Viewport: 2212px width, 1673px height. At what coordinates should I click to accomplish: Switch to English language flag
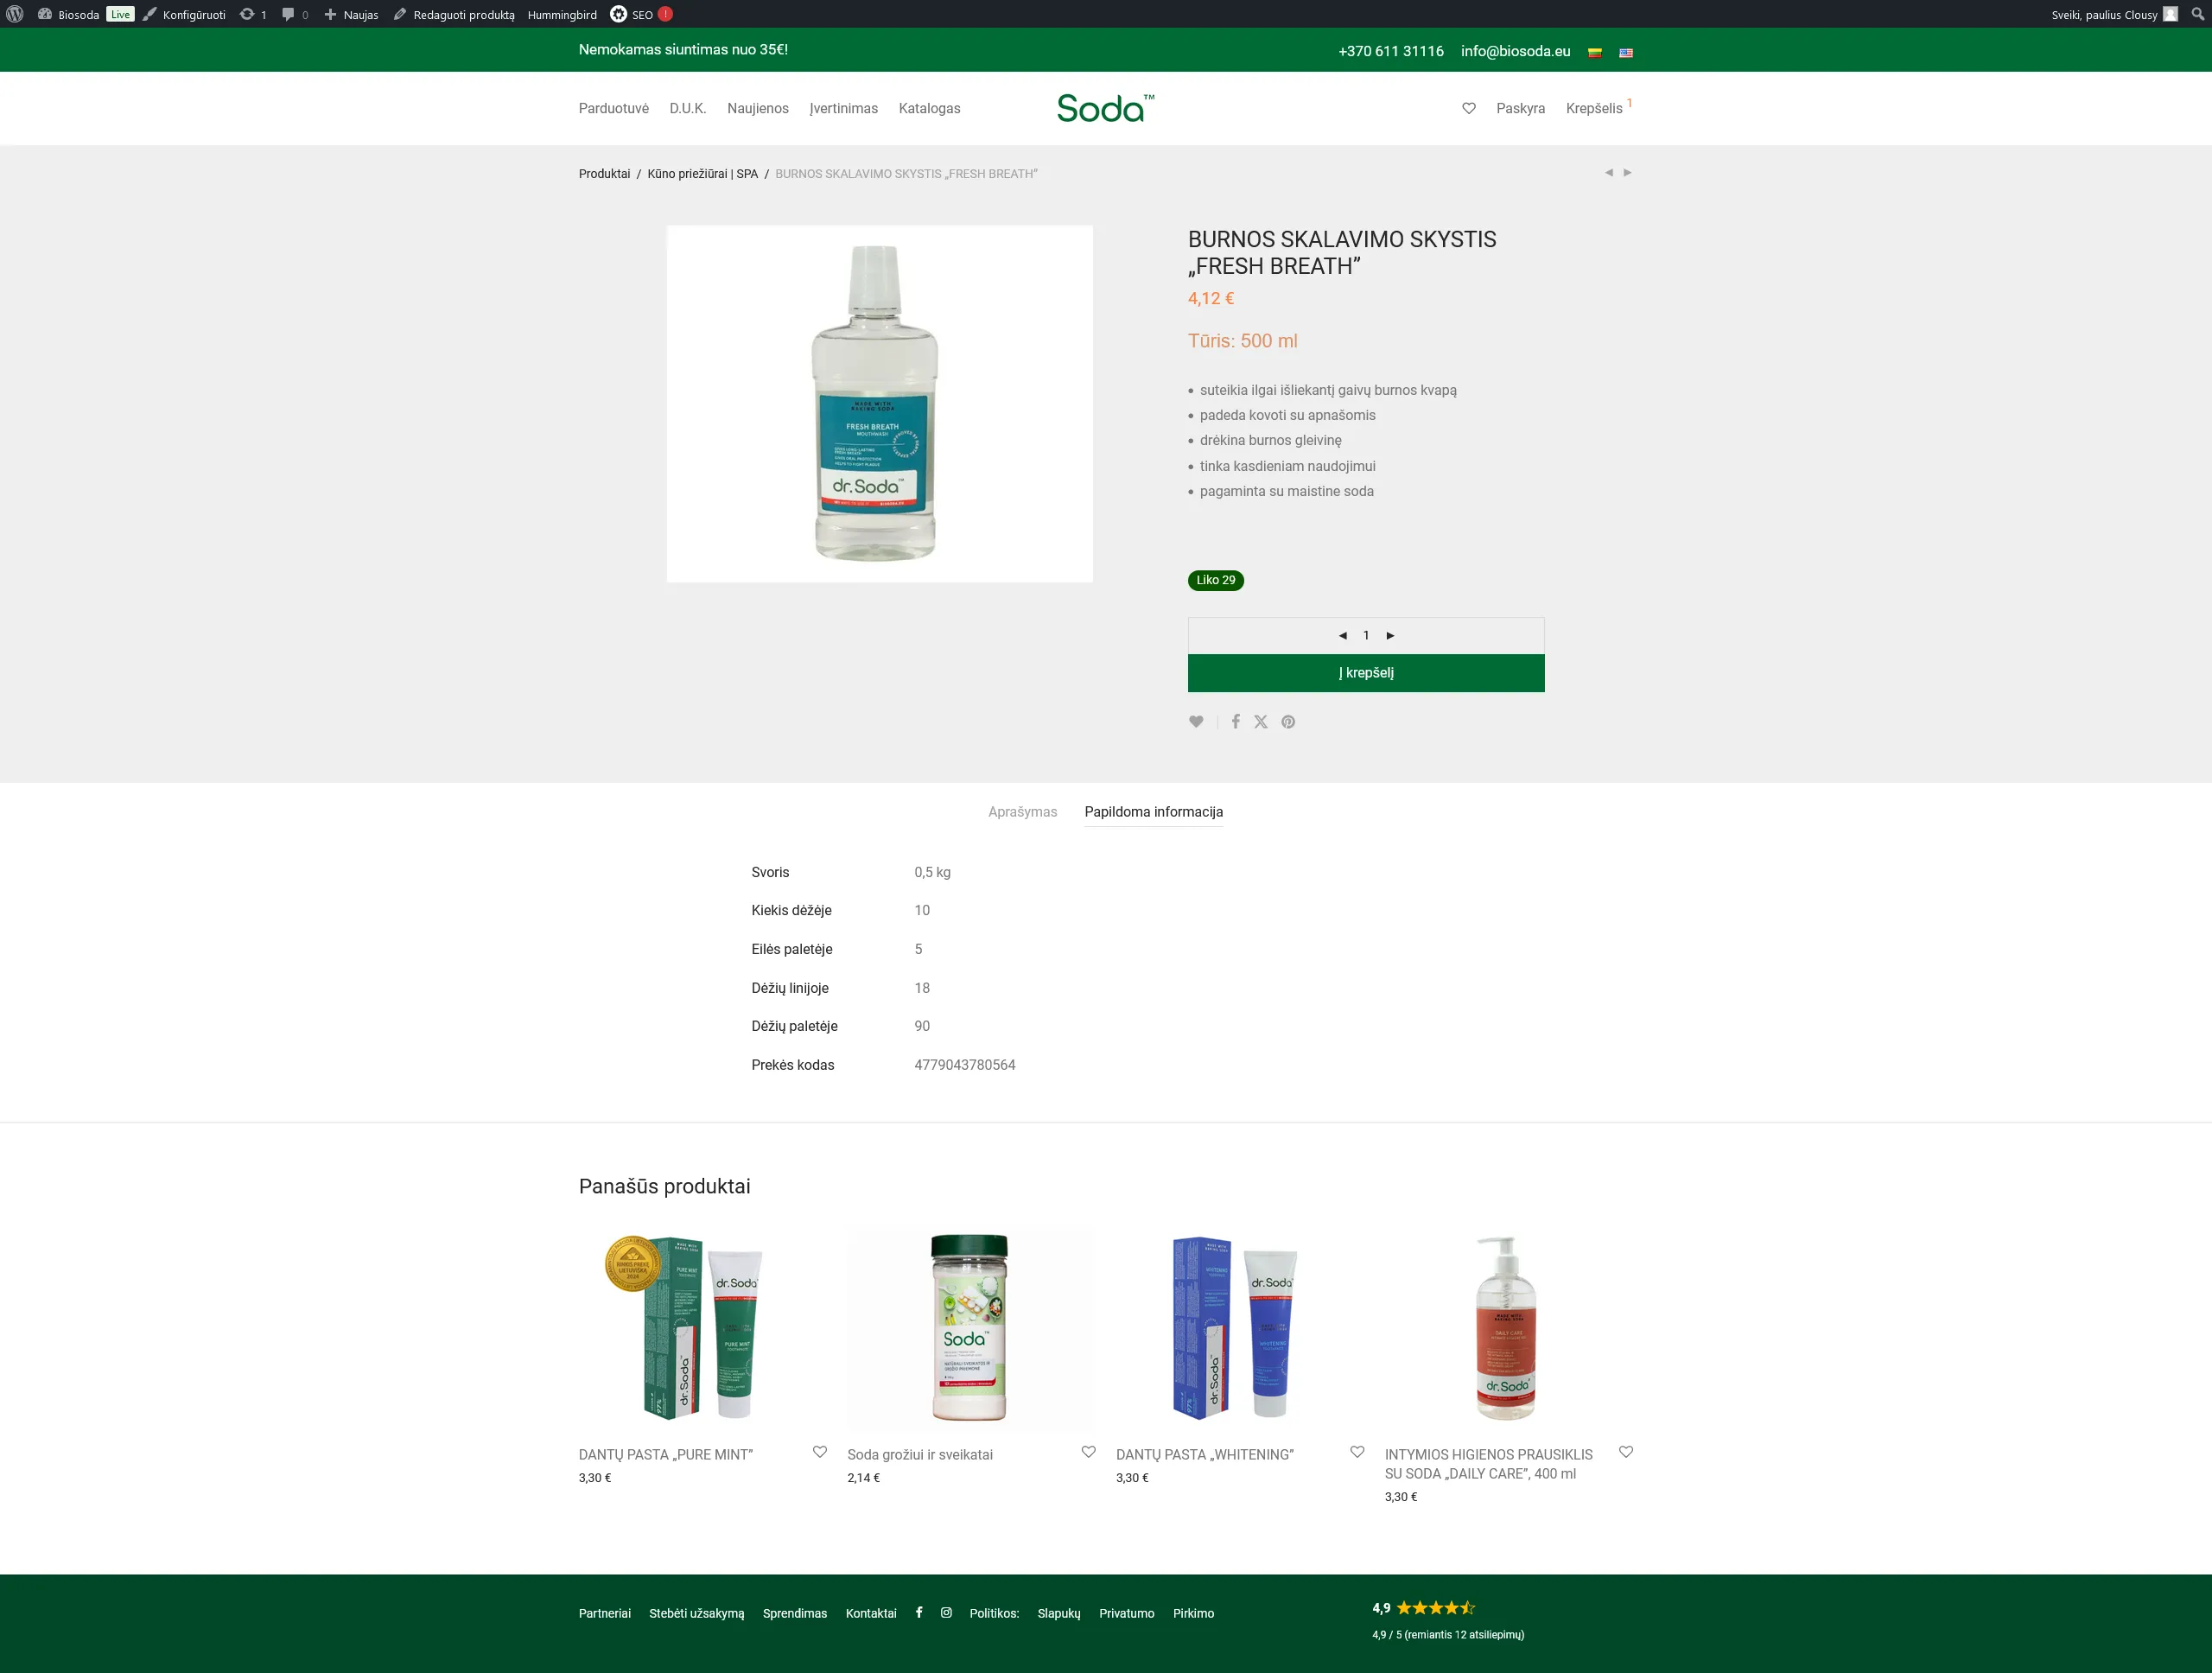1625,53
